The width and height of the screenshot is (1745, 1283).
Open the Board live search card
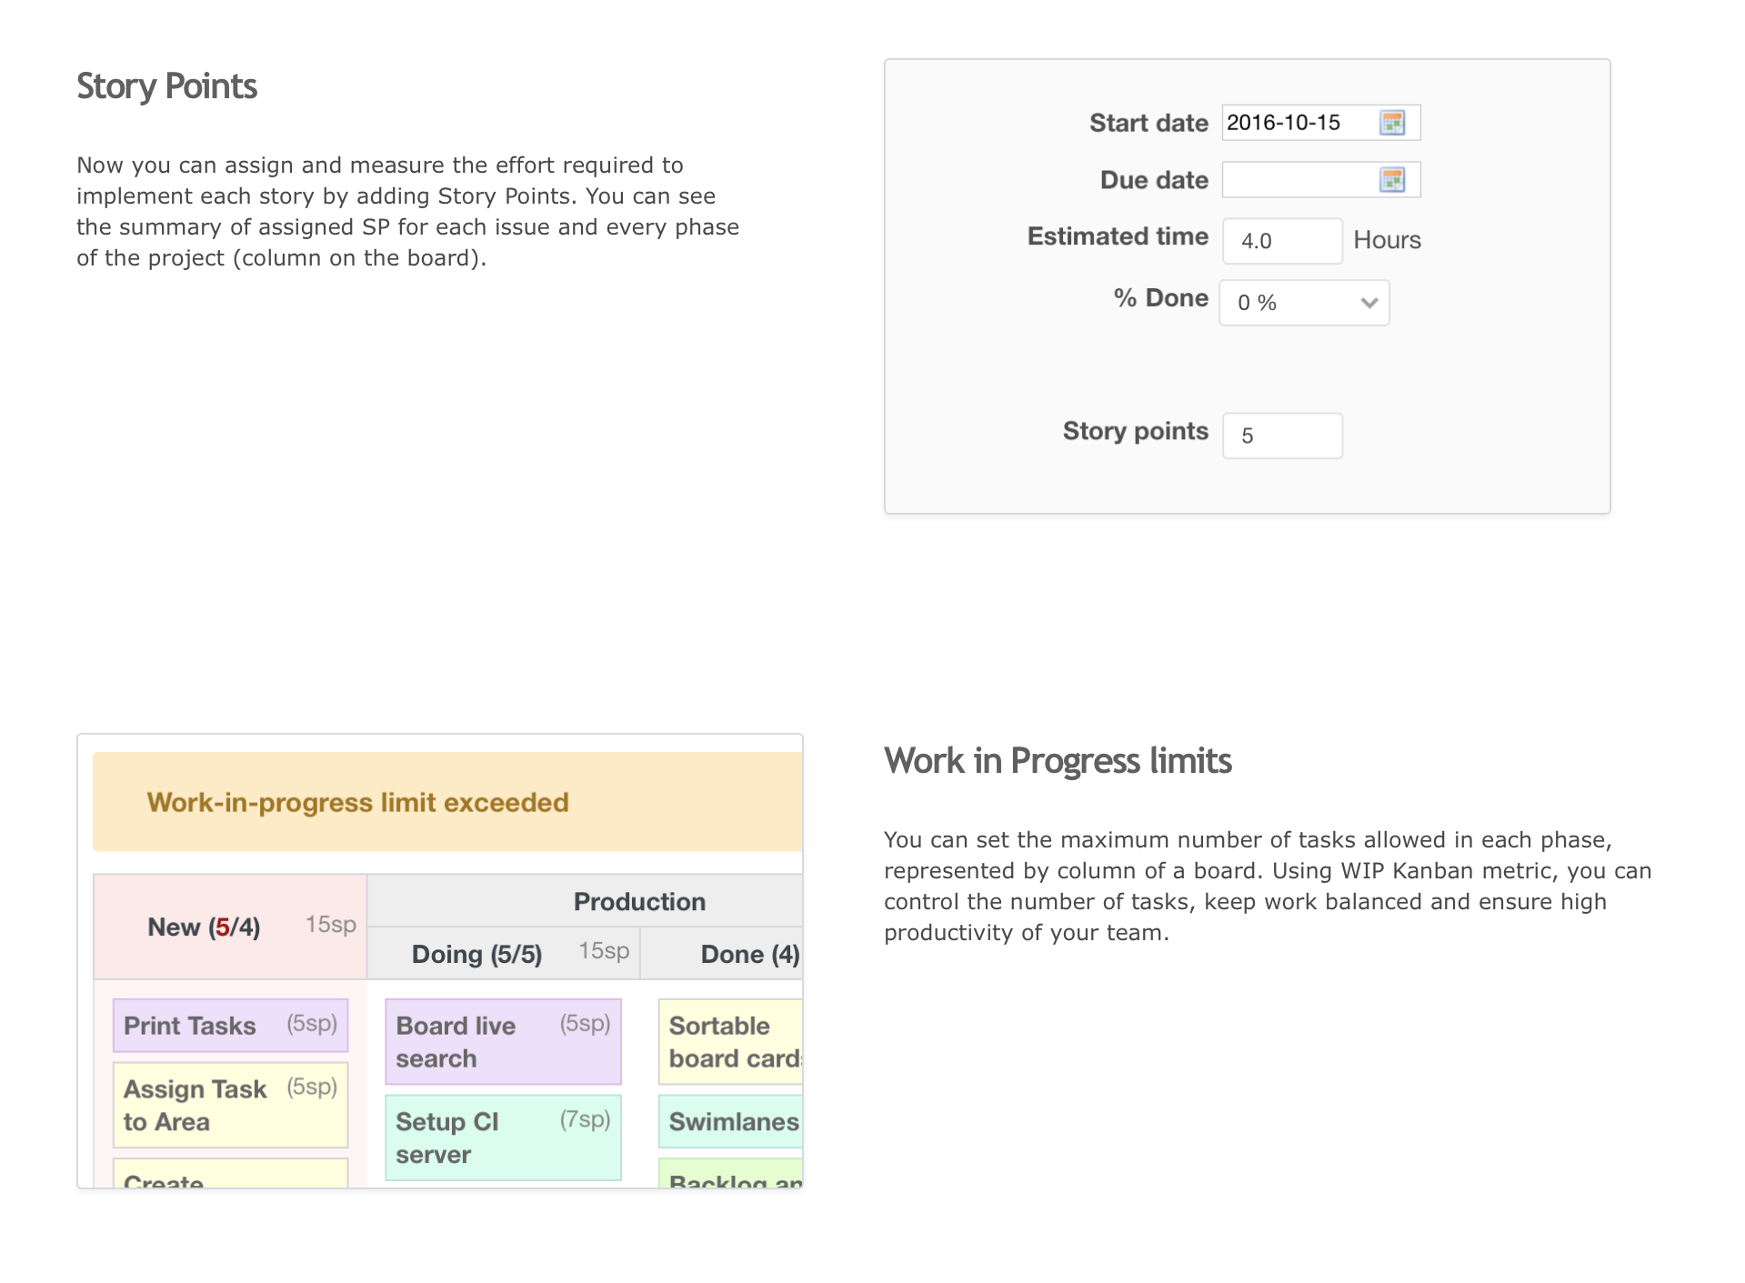tap(503, 1042)
